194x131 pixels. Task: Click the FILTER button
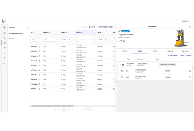pyautogui.click(x=92, y=27)
